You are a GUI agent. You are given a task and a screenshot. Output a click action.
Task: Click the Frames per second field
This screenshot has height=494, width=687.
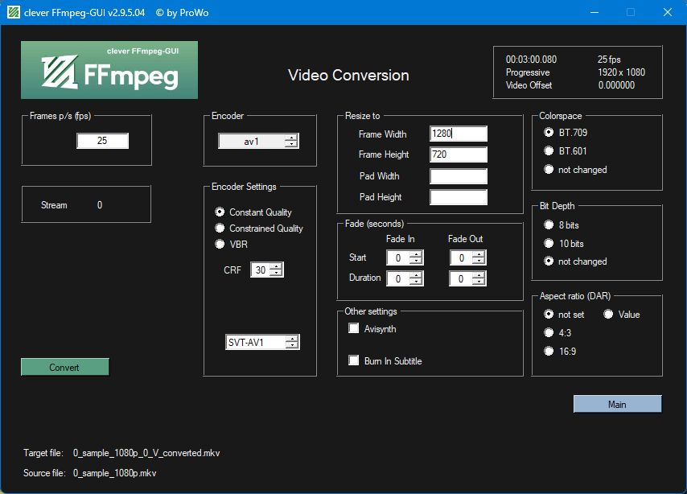[102, 141]
